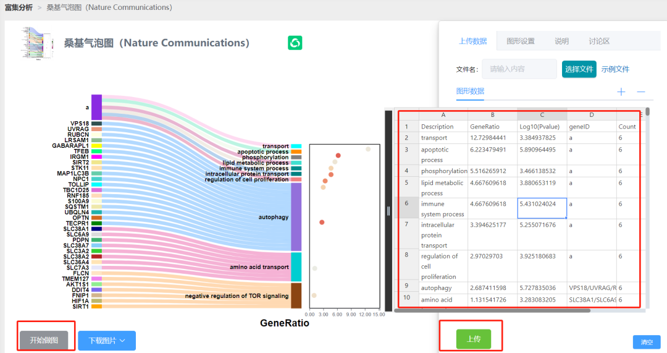Open the Sankey bubble chart thumbnail
The width and height of the screenshot is (667, 353).
(38, 43)
